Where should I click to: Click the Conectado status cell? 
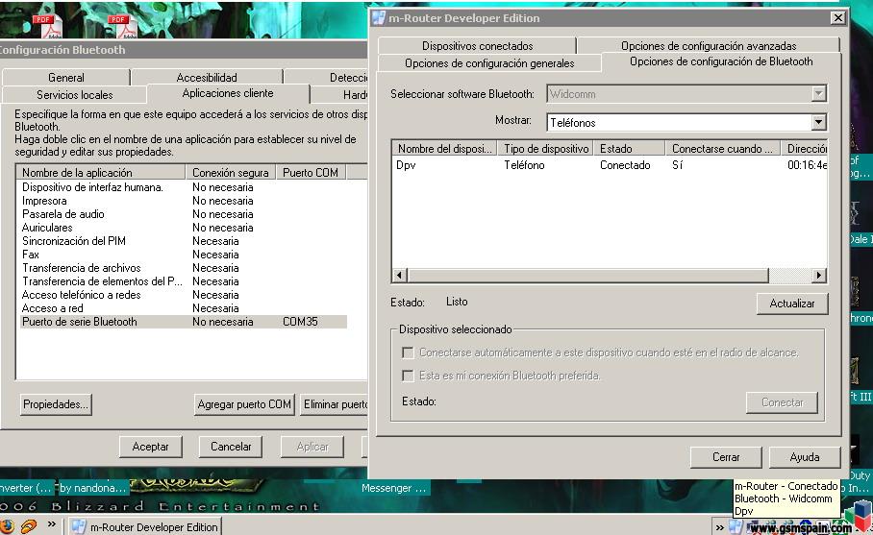625,165
